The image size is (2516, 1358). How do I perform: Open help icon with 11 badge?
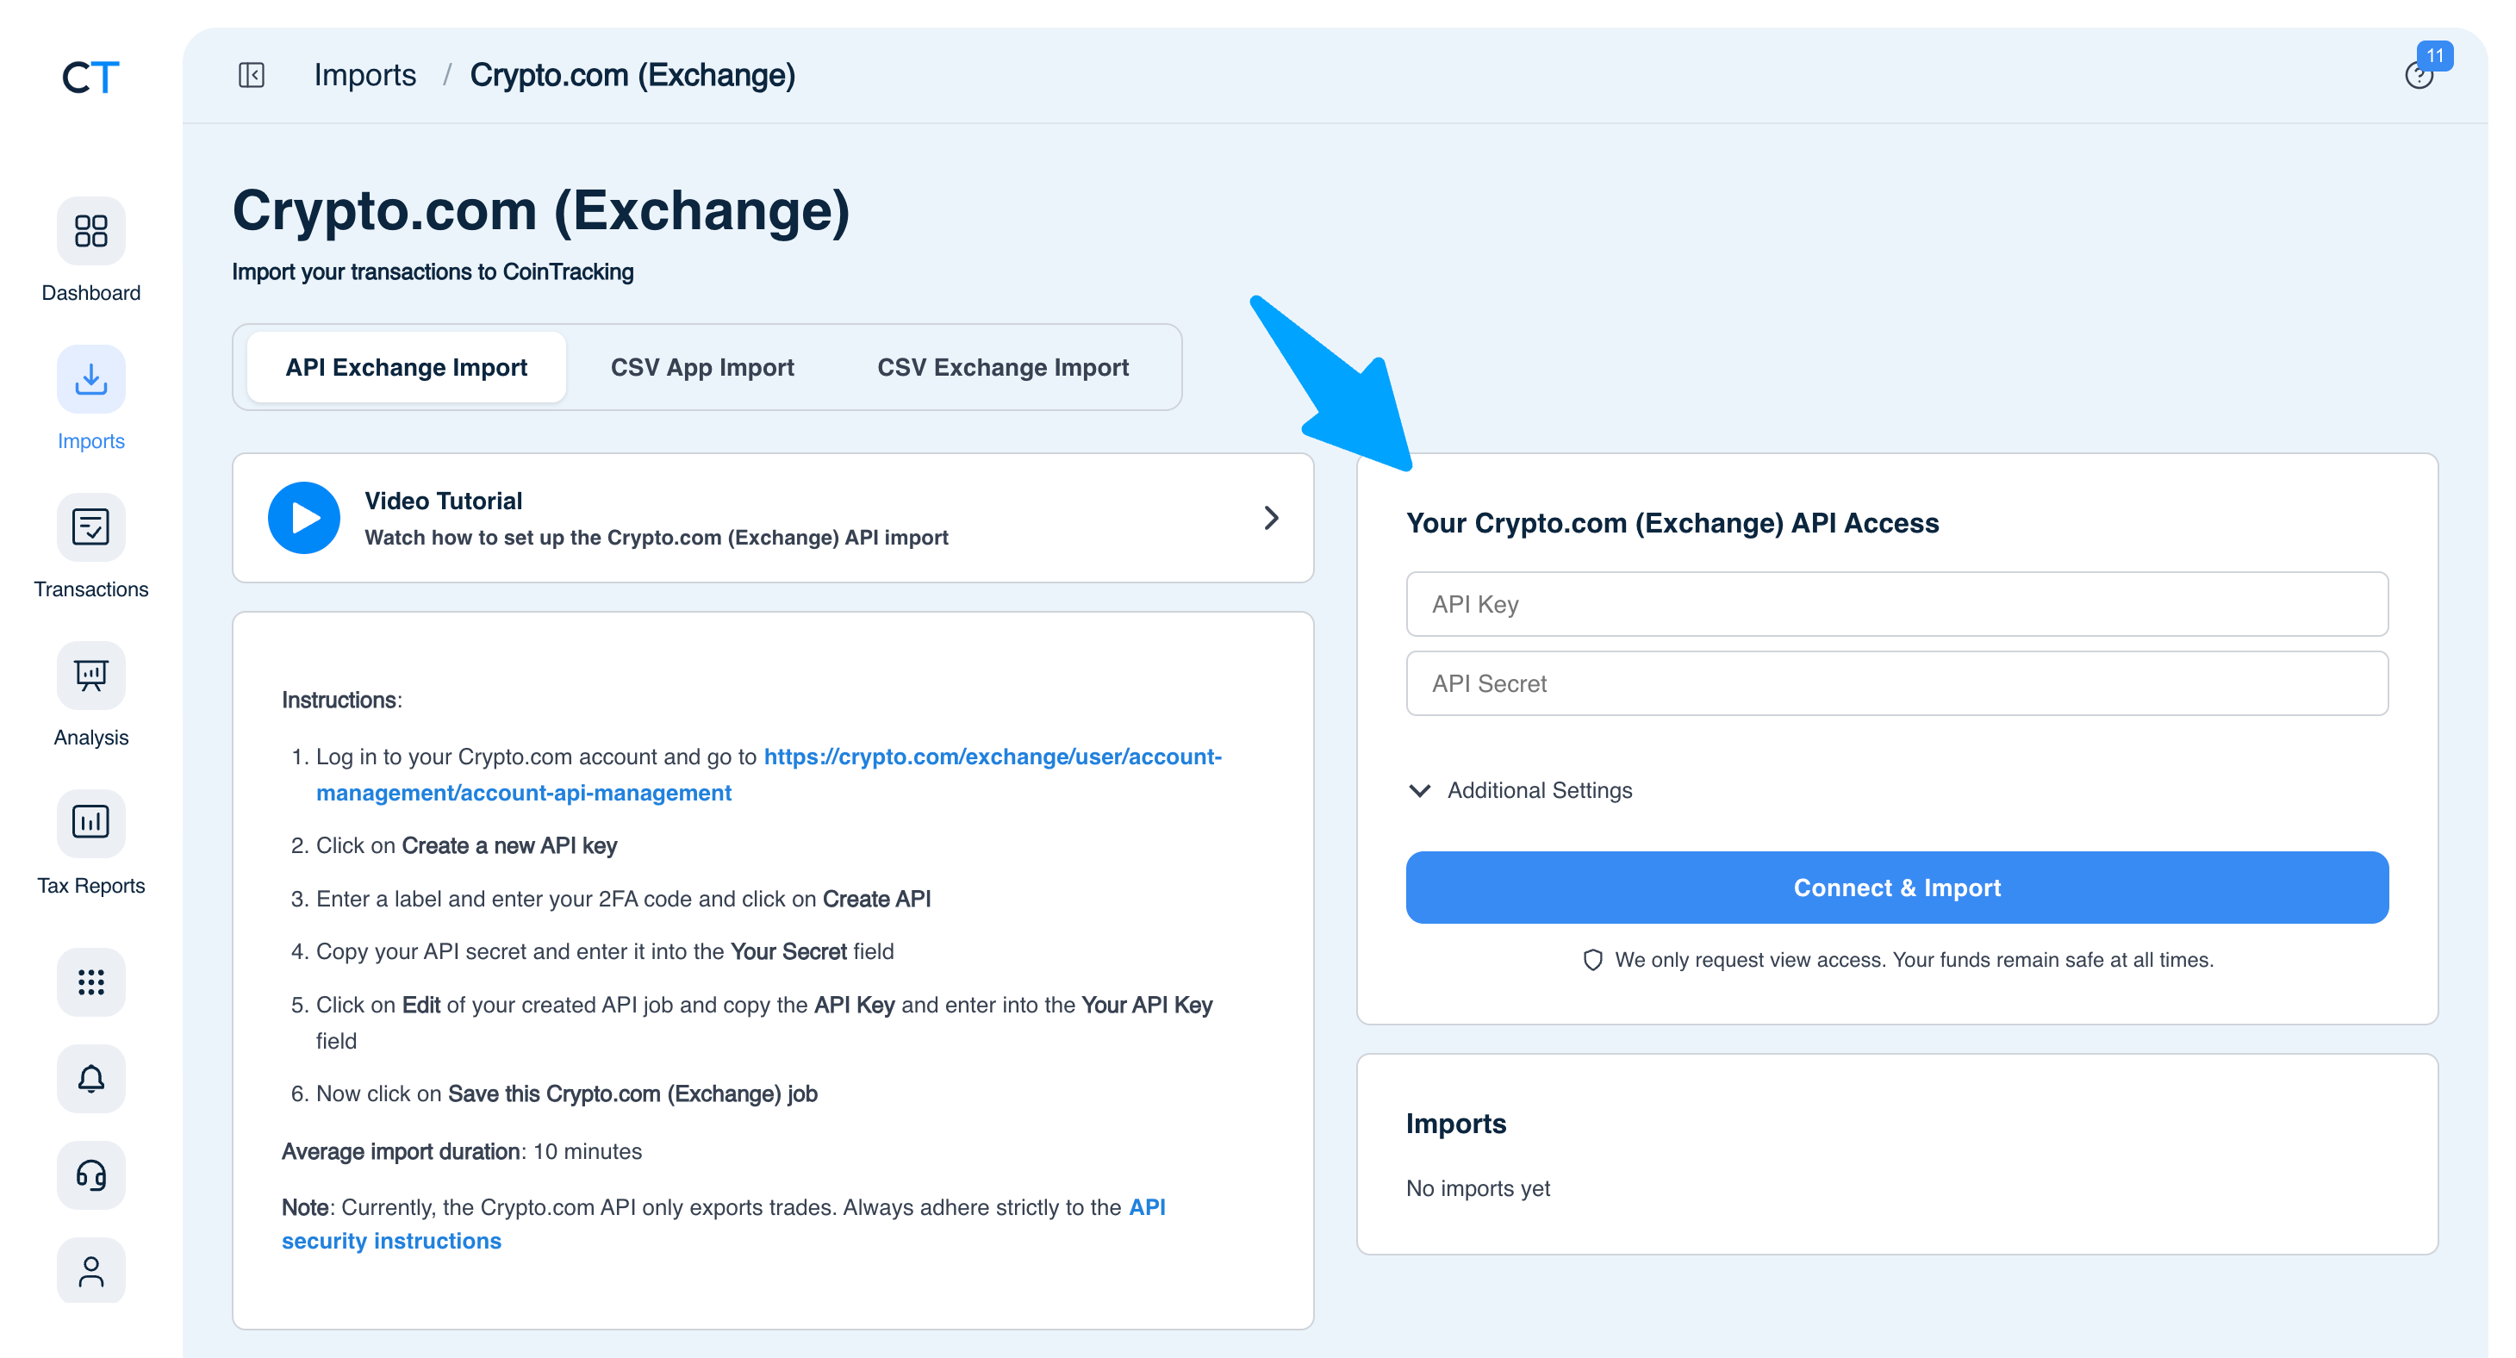(2419, 74)
